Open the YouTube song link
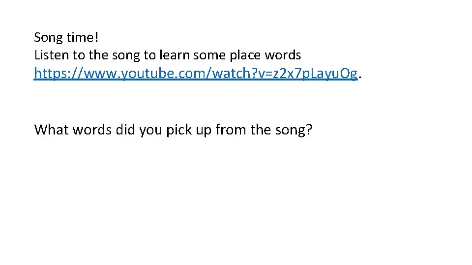This screenshot has height=265, width=472. point(196,74)
